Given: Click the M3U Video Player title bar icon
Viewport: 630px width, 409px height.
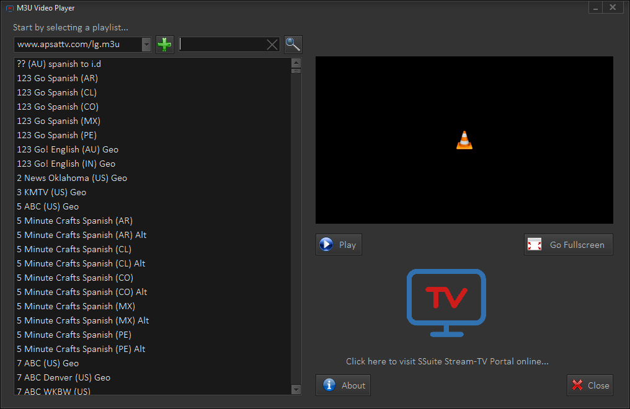Looking at the screenshot, I should click(9, 8).
